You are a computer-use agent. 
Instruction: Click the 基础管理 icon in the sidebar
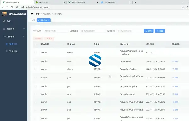(x=4, y=29)
